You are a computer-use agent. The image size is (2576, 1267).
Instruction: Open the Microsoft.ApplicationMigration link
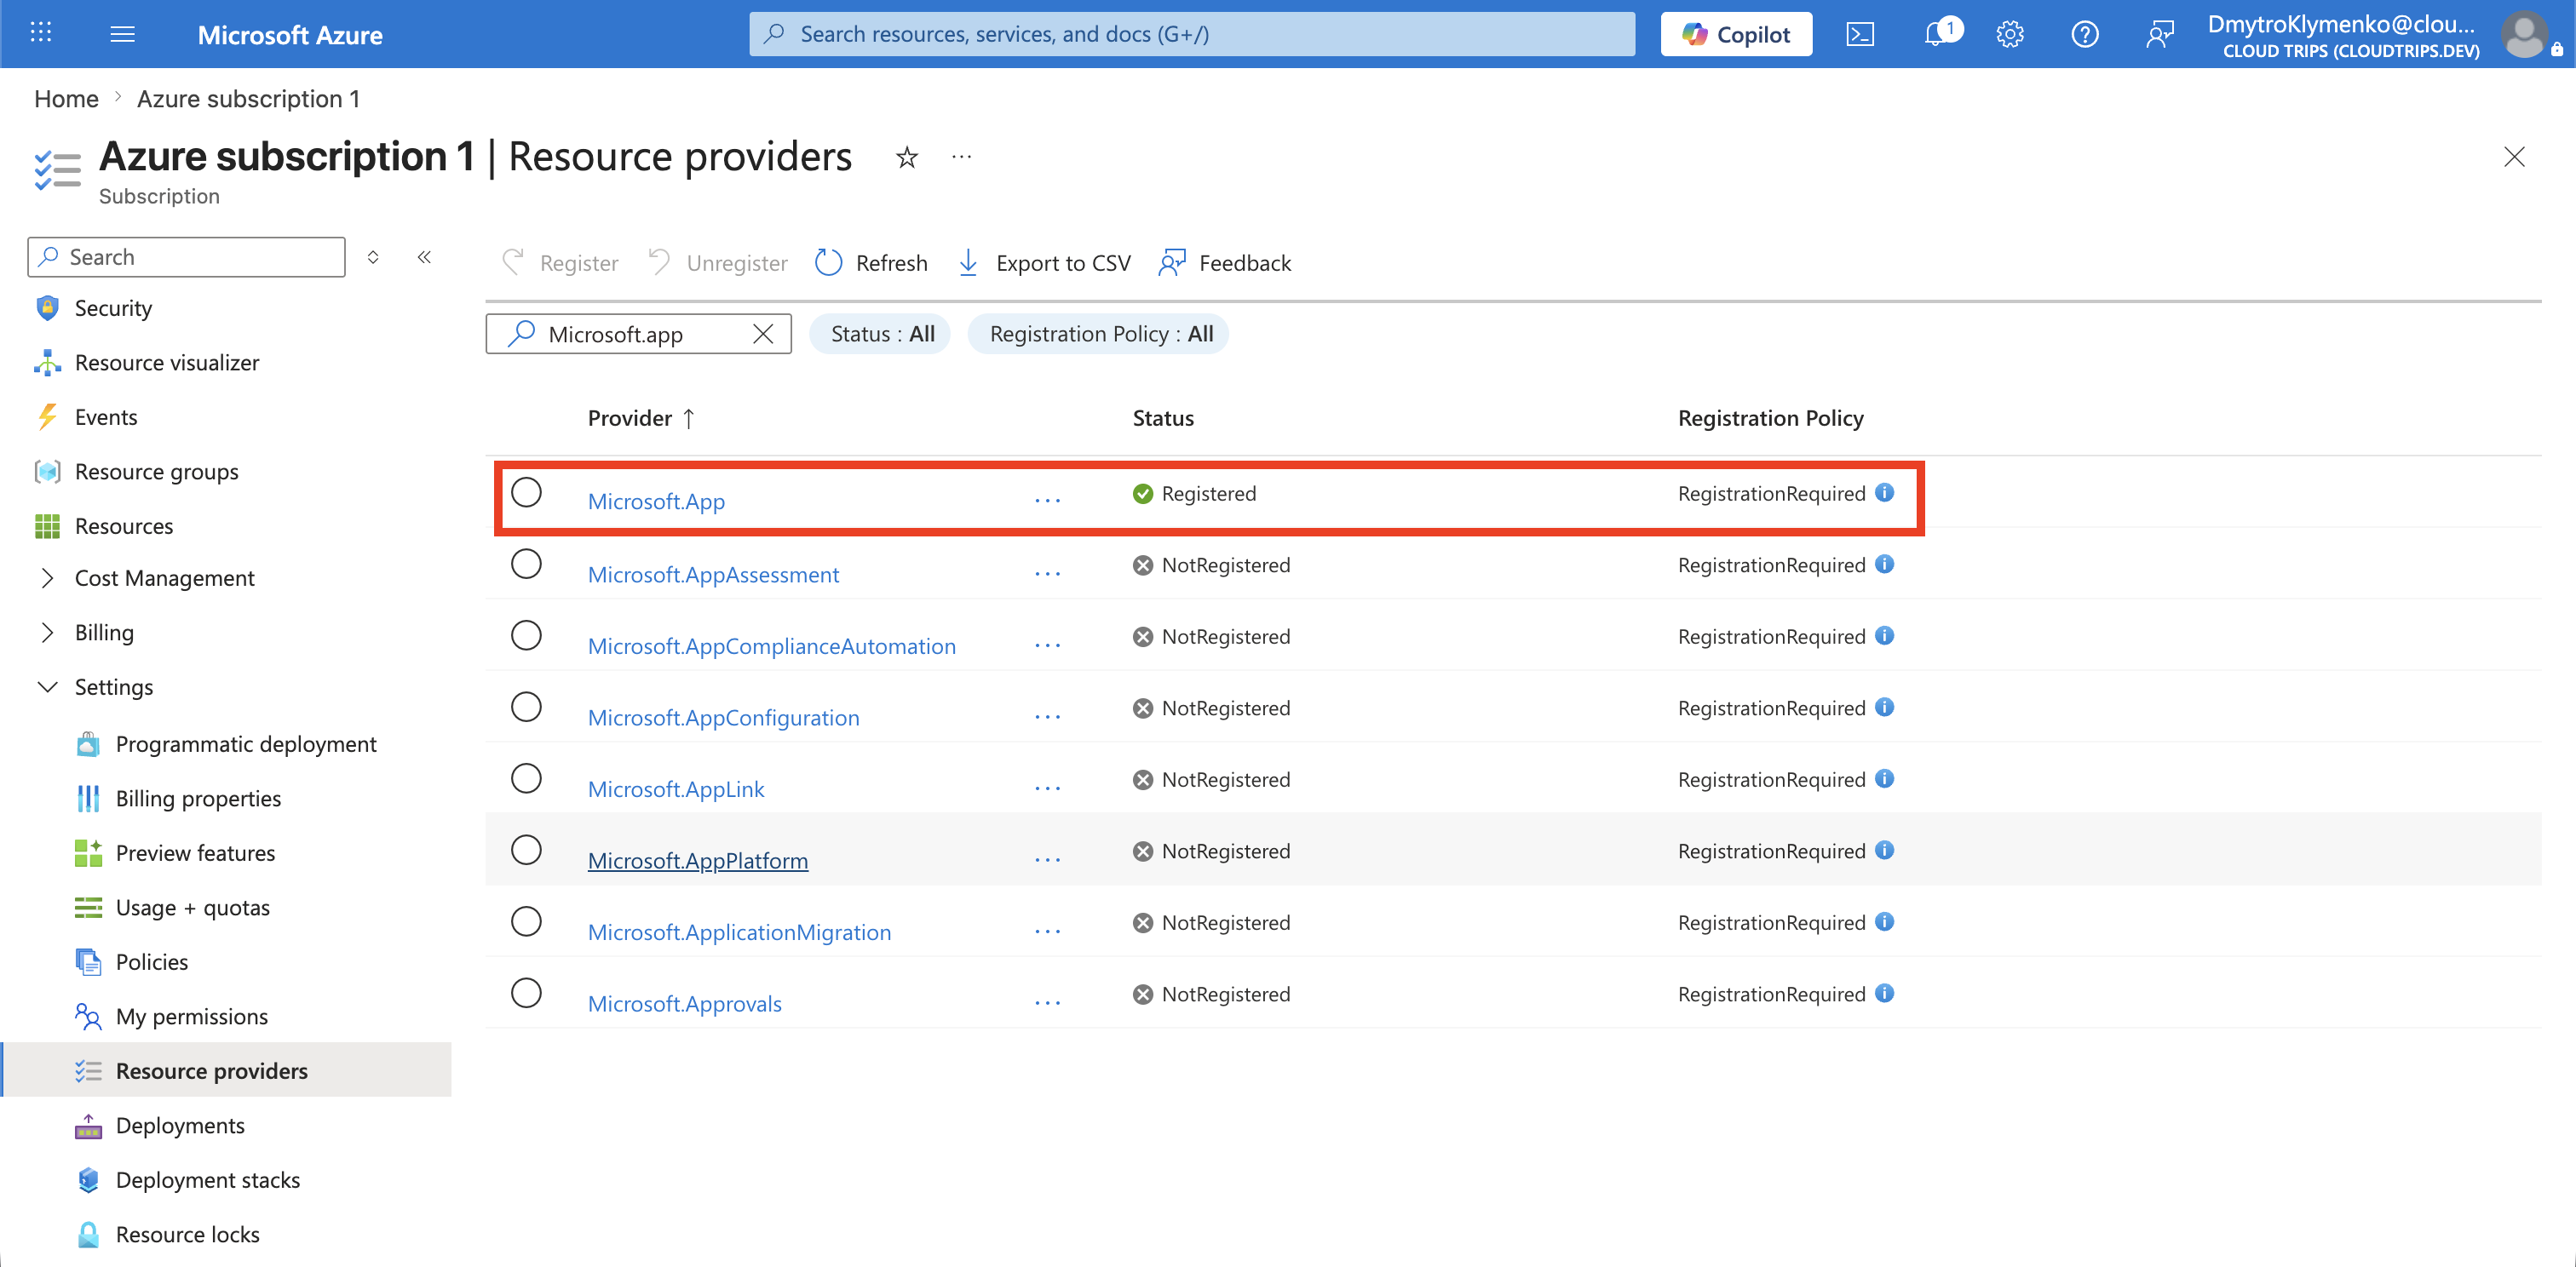739,932
